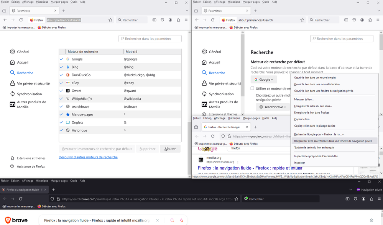The height and width of the screenshot is (225, 383).
Task: Uncheck the Qwant search engine checkbox
Action: (61, 91)
